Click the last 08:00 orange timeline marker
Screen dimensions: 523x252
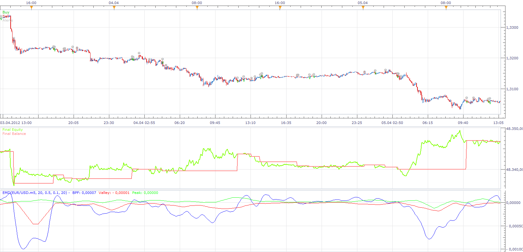(x=446, y=8)
